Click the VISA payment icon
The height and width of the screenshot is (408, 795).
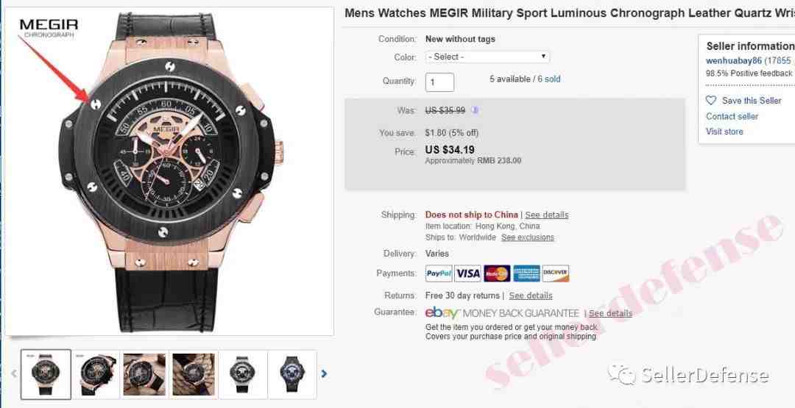tap(467, 273)
